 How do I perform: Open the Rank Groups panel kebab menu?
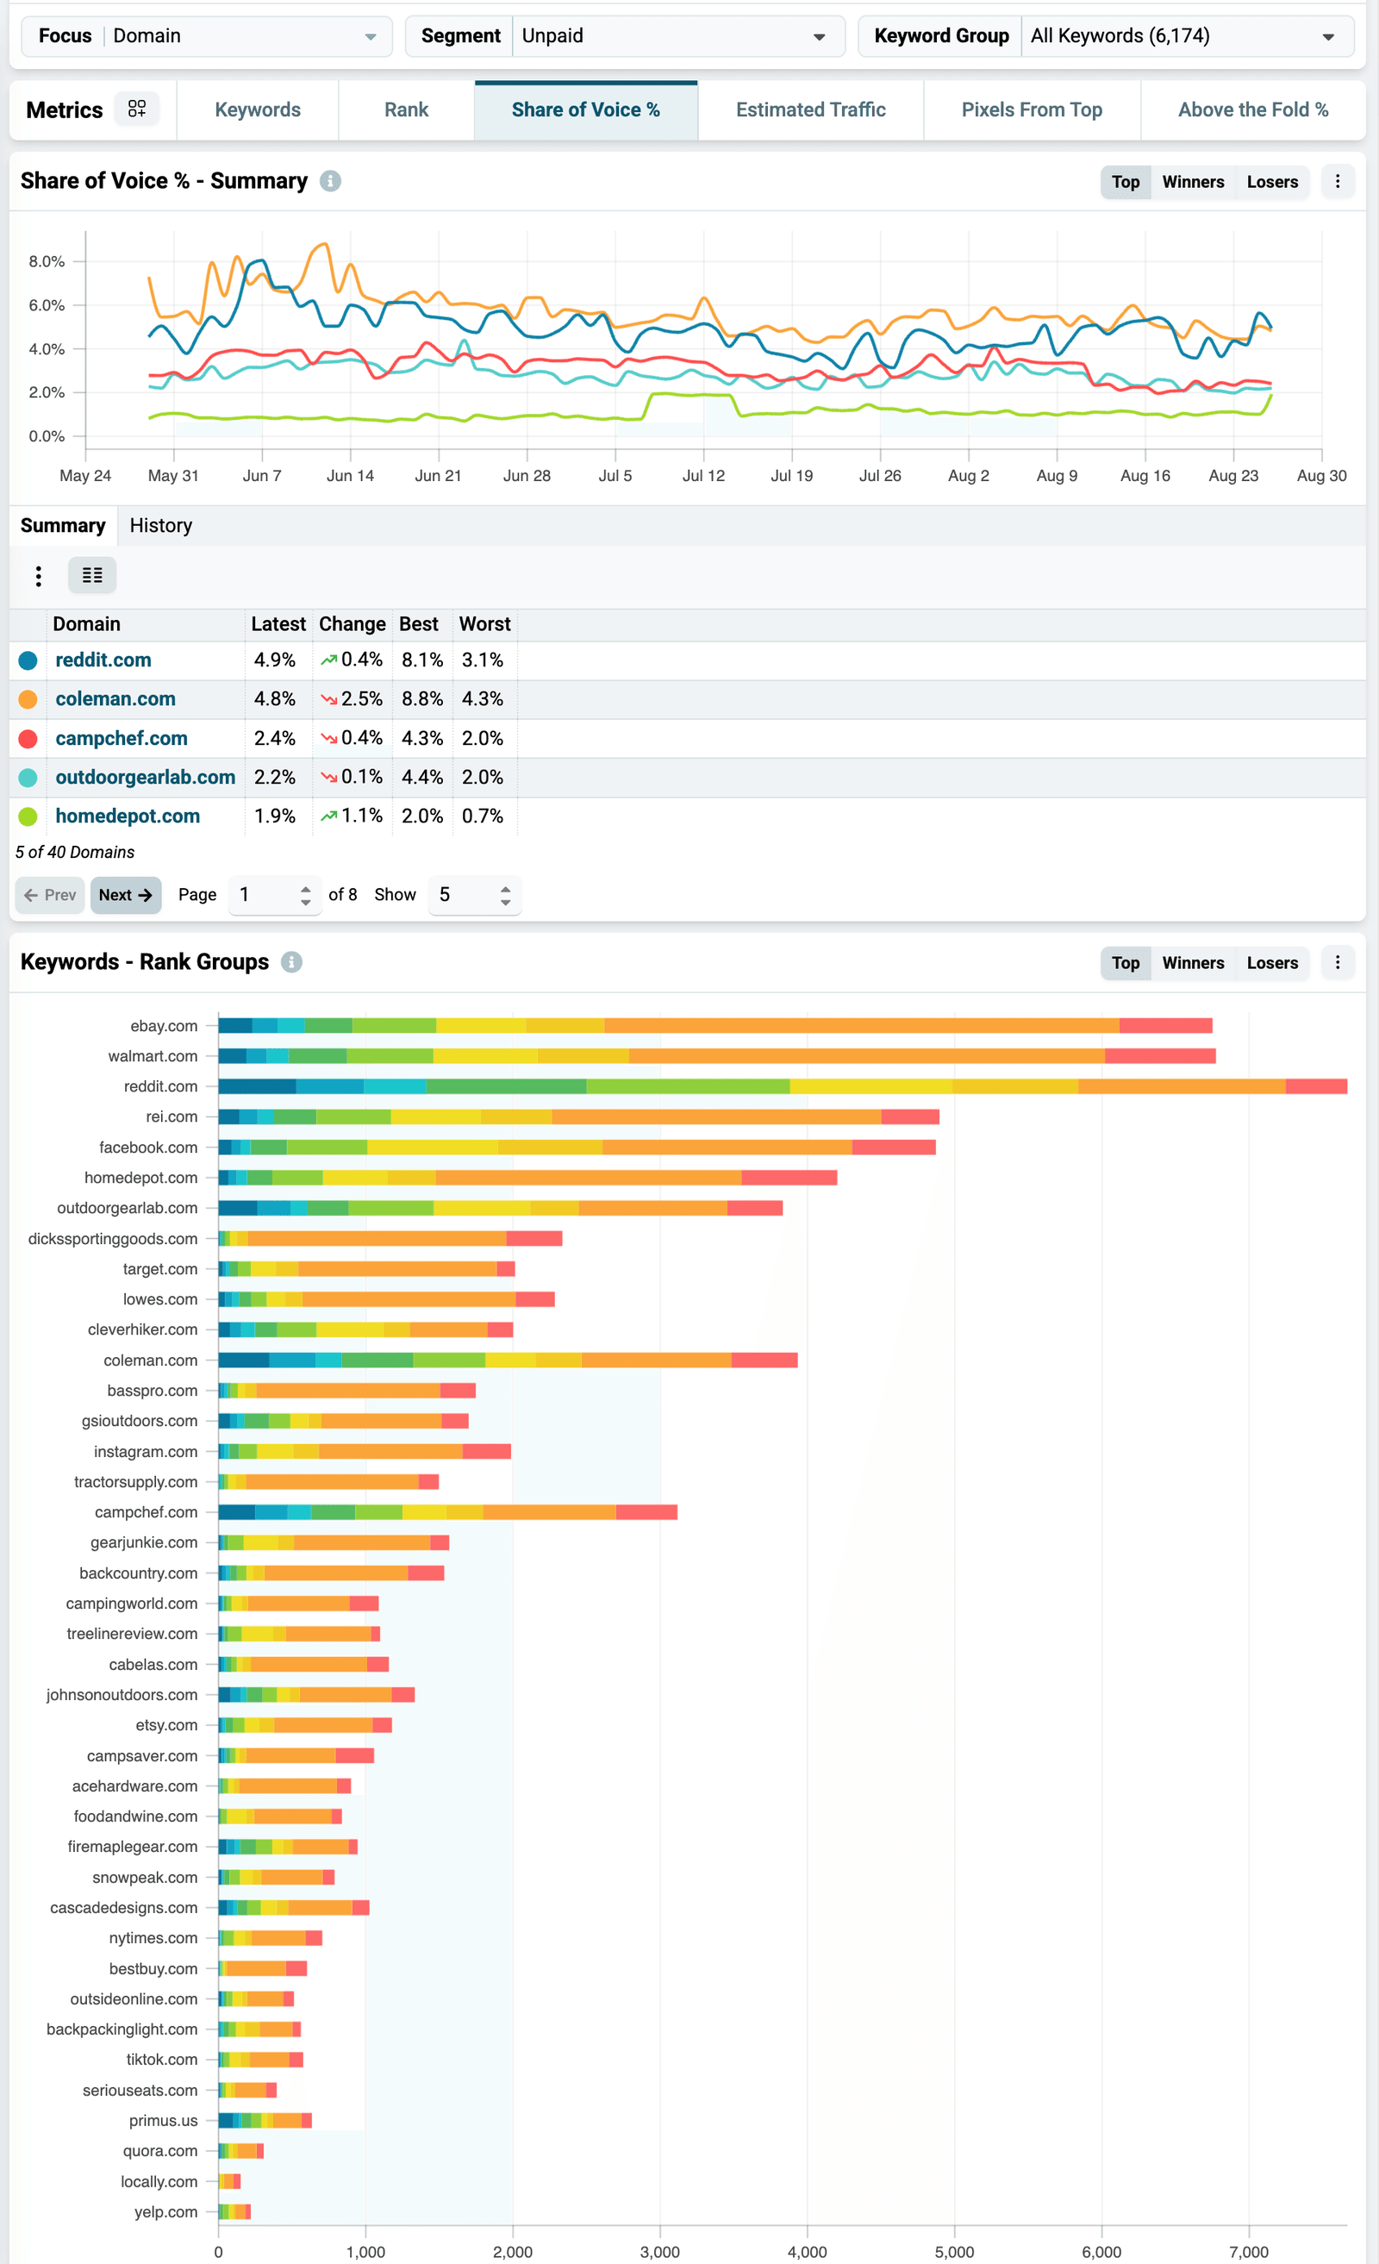pos(1338,963)
